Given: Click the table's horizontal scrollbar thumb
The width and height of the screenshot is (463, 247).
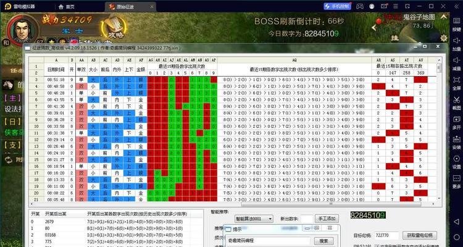Looking at the screenshot, I should click(x=331, y=204).
